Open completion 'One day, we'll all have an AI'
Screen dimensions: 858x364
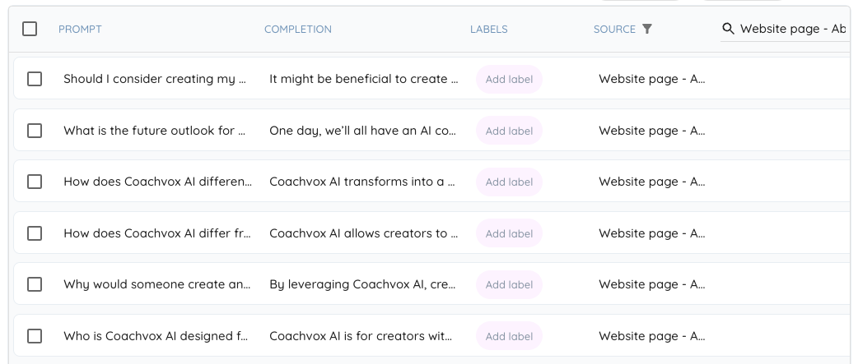[362, 131]
